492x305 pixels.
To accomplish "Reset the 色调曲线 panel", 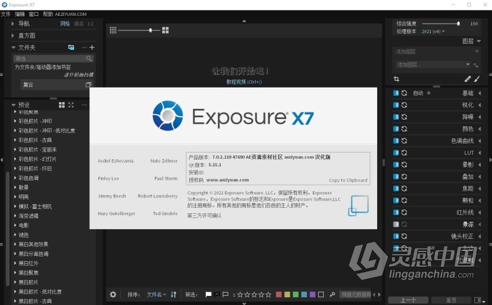I will click(x=404, y=140).
